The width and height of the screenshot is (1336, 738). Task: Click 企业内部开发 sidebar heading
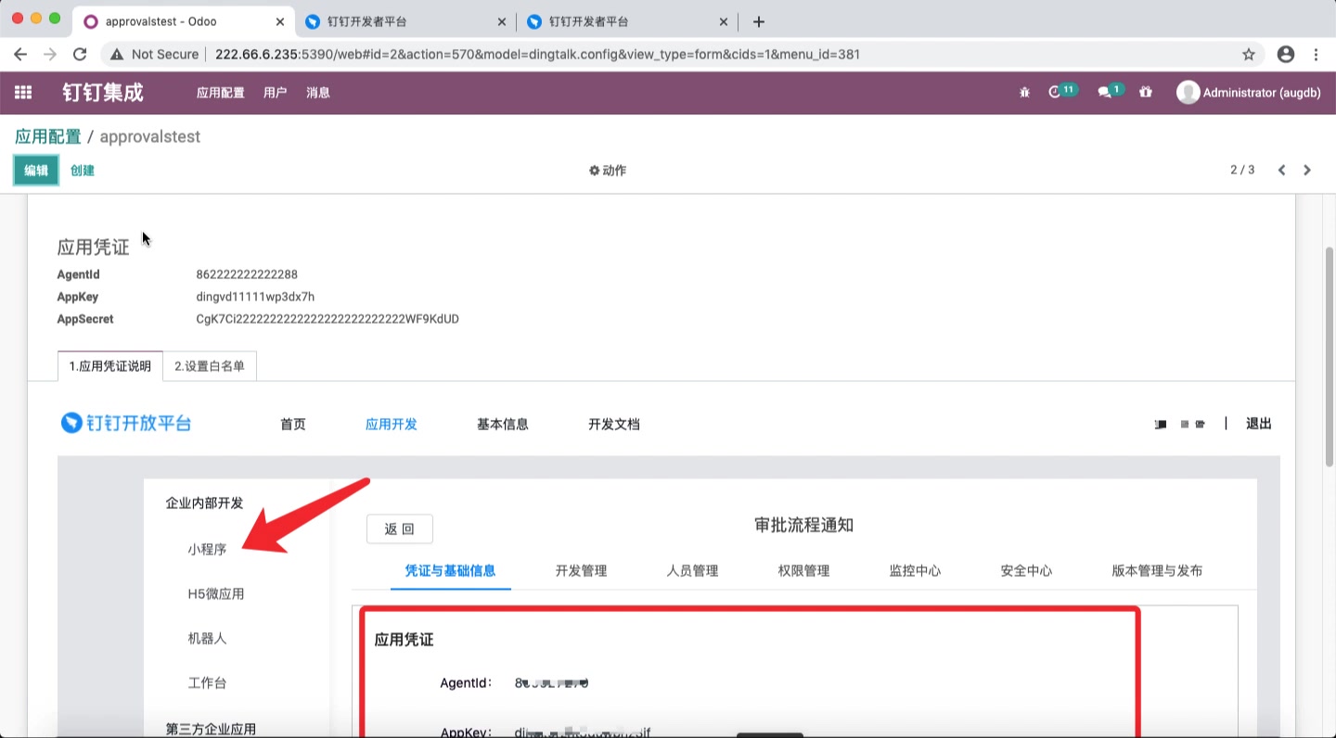coord(204,503)
